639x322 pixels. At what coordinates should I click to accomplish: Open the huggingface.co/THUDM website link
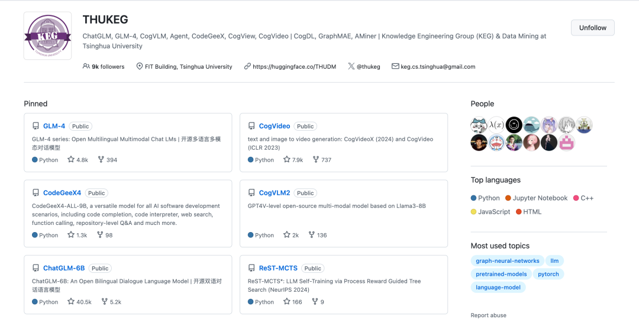[x=294, y=67]
